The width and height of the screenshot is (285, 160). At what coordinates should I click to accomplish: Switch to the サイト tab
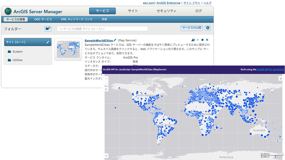[133, 11]
